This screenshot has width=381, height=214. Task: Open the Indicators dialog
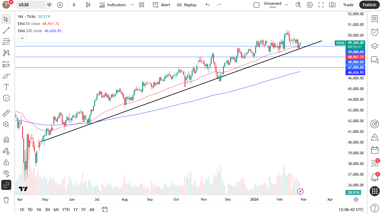click(113, 5)
